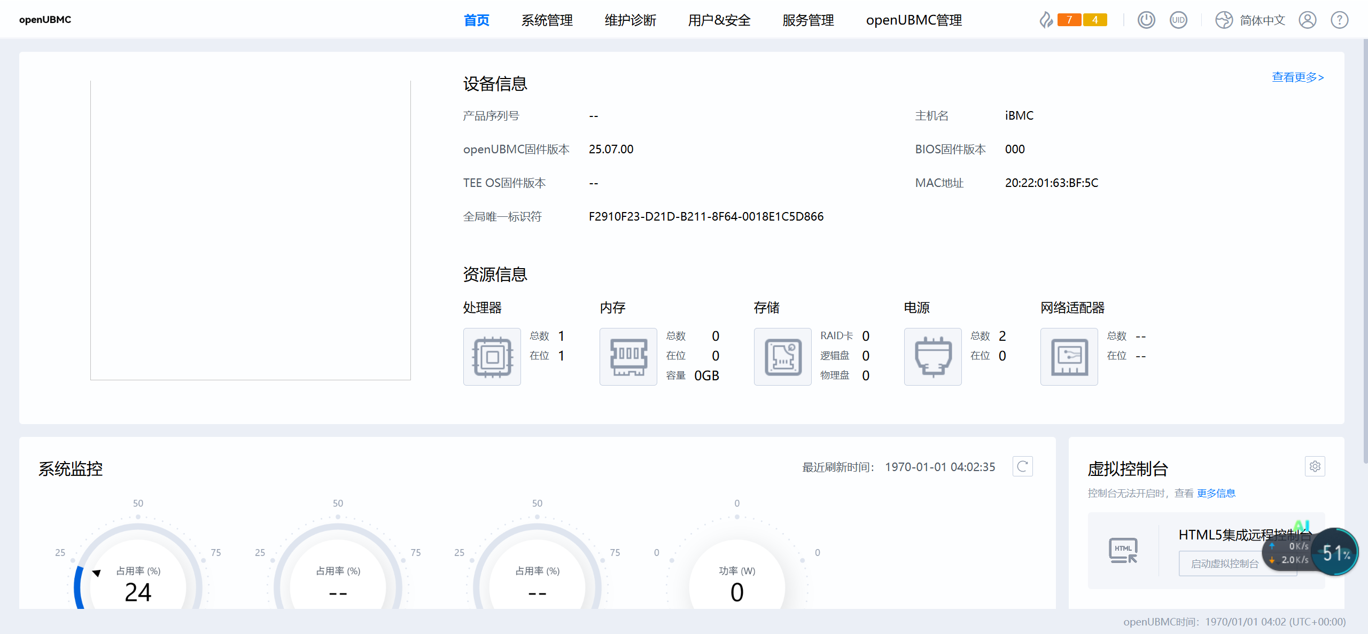The height and width of the screenshot is (634, 1368).
Task: Open the user account icon menu
Action: [x=1308, y=20]
